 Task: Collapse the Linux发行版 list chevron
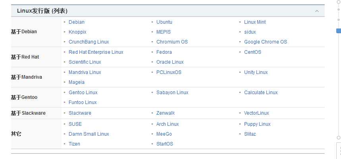coord(317,11)
